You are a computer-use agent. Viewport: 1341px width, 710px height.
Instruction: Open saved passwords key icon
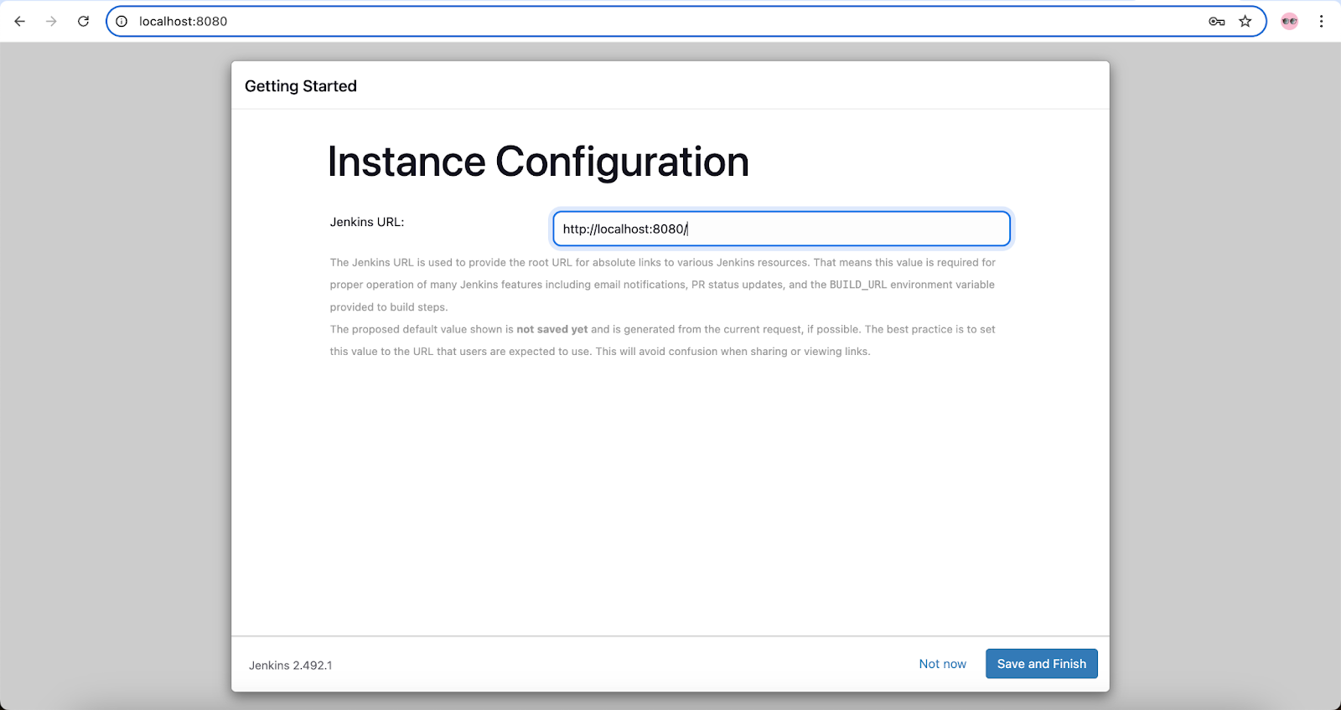pyautogui.click(x=1217, y=21)
